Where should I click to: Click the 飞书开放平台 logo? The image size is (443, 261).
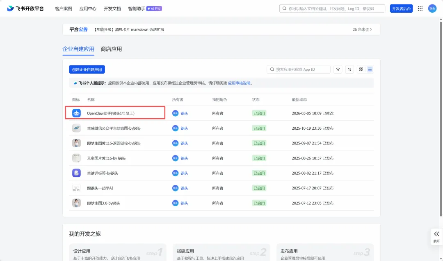coord(25,9)
